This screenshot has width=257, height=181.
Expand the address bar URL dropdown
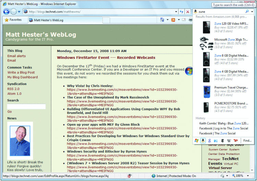pyautogui.click(x=176, y=12)
